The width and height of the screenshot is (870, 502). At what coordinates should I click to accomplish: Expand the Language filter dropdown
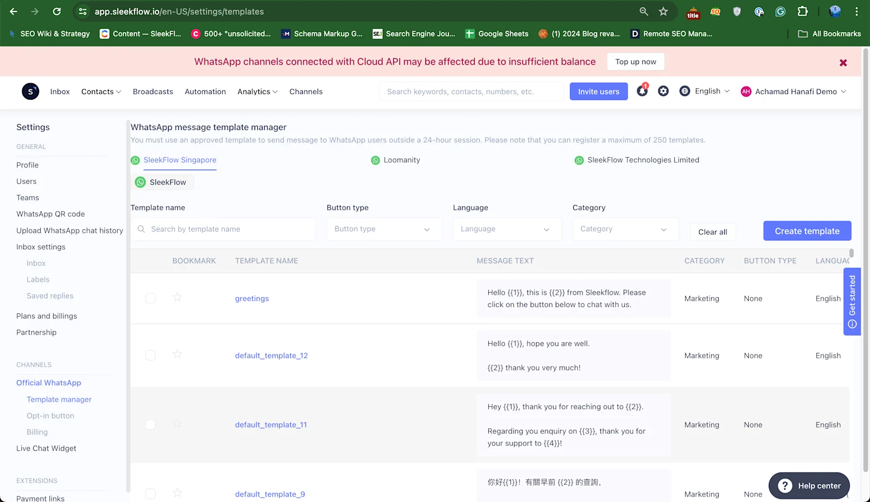(507, 229)
